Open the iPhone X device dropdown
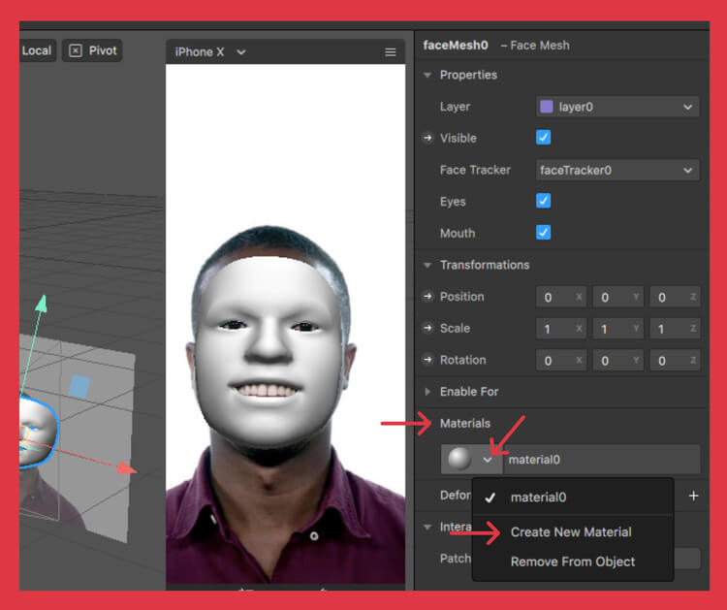This screenshot has height=610, width=727. tap(210, 52)
